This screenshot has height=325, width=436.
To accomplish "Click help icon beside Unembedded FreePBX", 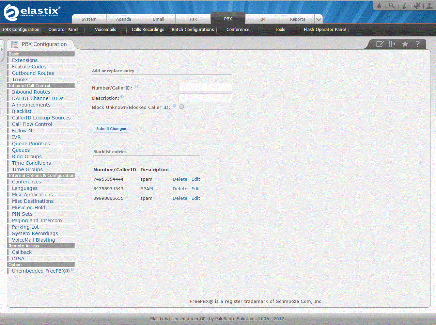I will click(72, 270).
